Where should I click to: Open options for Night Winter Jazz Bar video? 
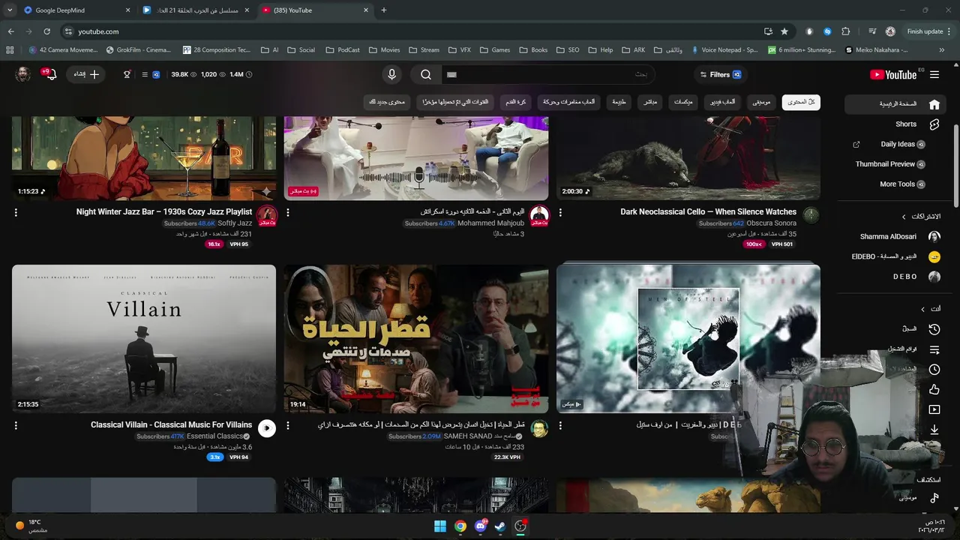16,213
